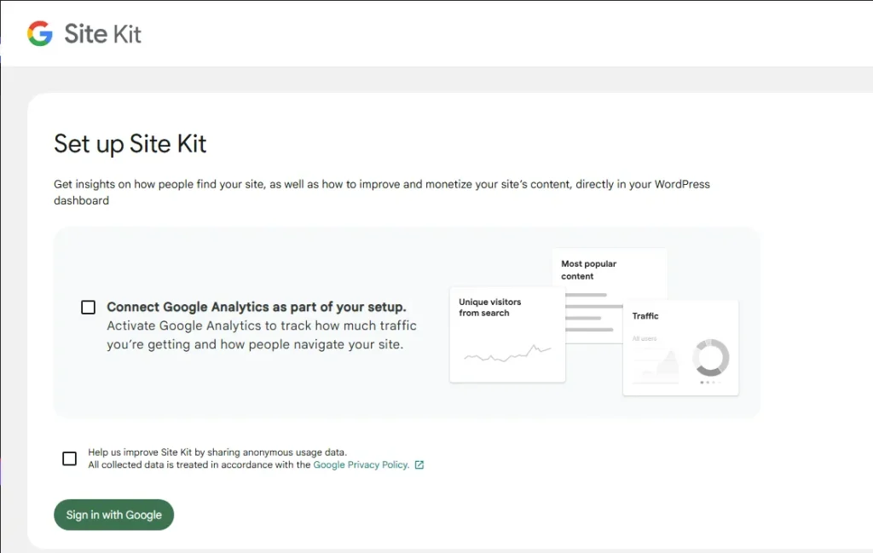This screenshot has height=553, width=873.
Task: Open external link icon beside Privacy Policy
Action: pyautogui.click(x=419, y=464)
